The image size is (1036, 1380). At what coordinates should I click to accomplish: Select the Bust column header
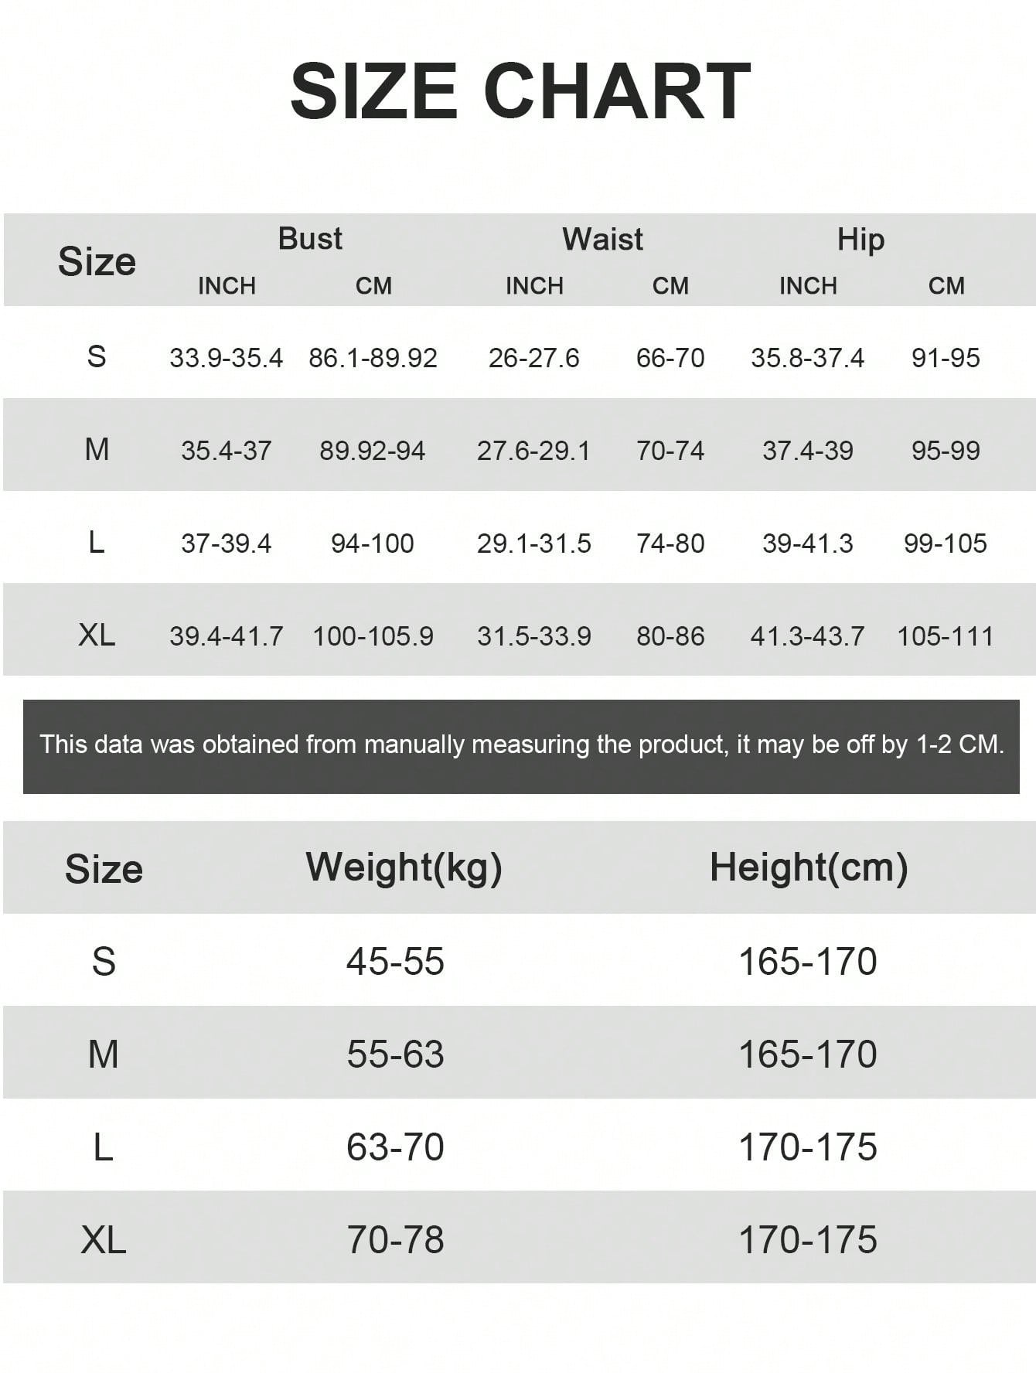(x=310, y=239)
